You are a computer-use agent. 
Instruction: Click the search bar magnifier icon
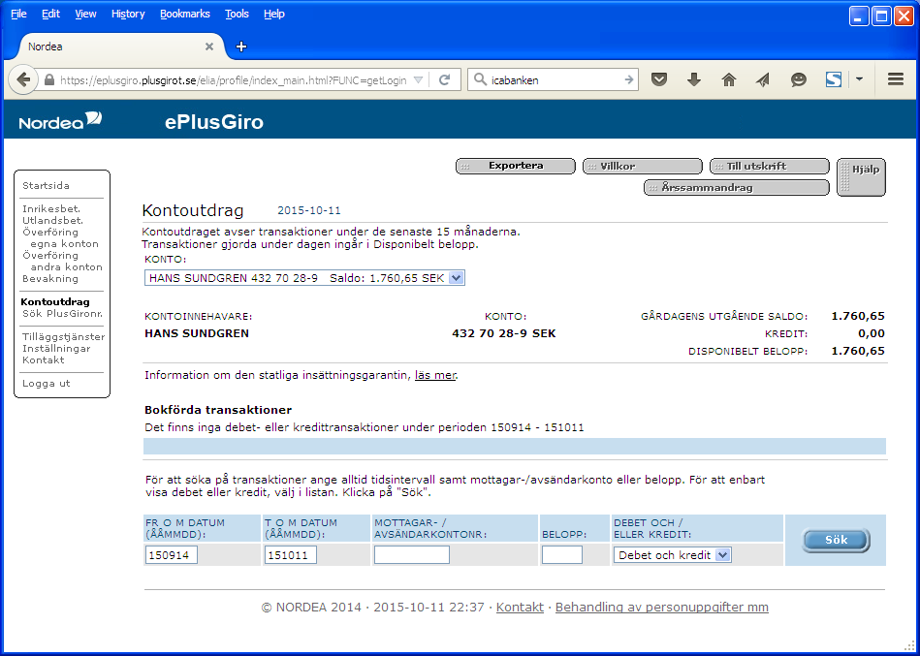pyautogui.click(x=480, y=79)
